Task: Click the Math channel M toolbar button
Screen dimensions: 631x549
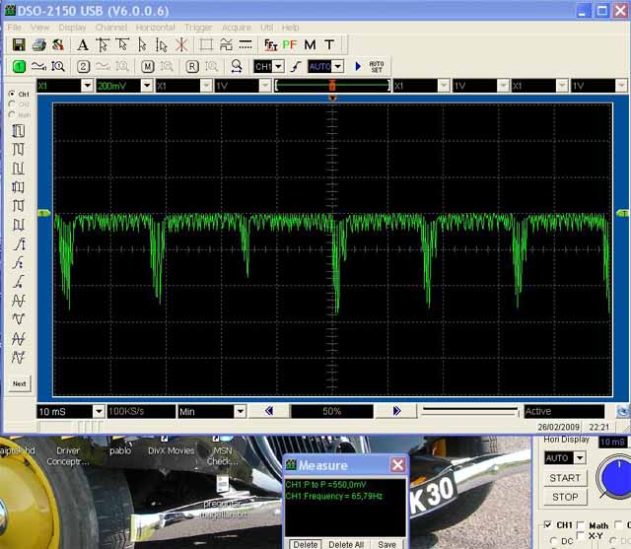Action: tap(147, 66)
